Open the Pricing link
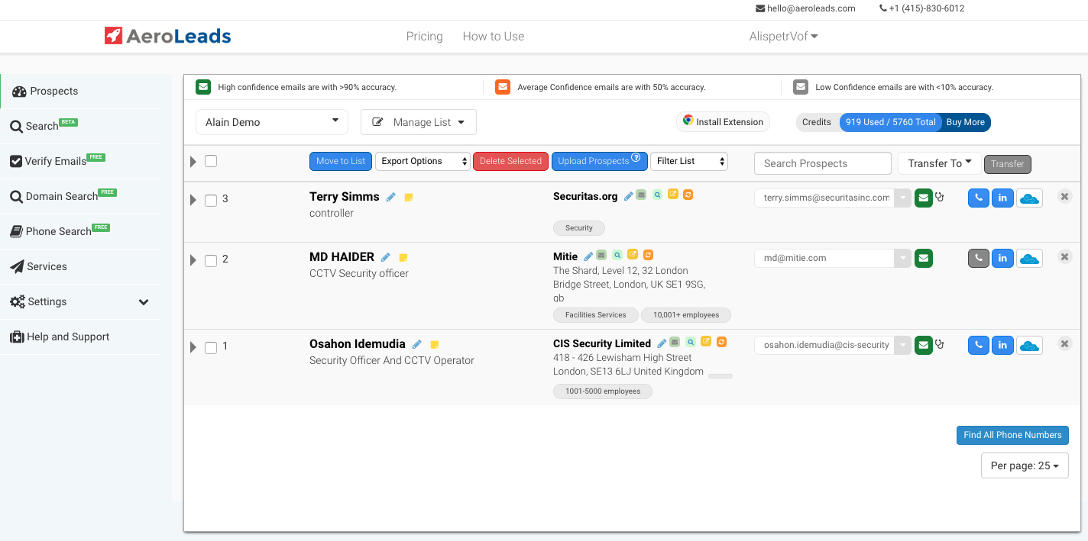The width and height of the screenshot is (1088, 541). [424, 36]
